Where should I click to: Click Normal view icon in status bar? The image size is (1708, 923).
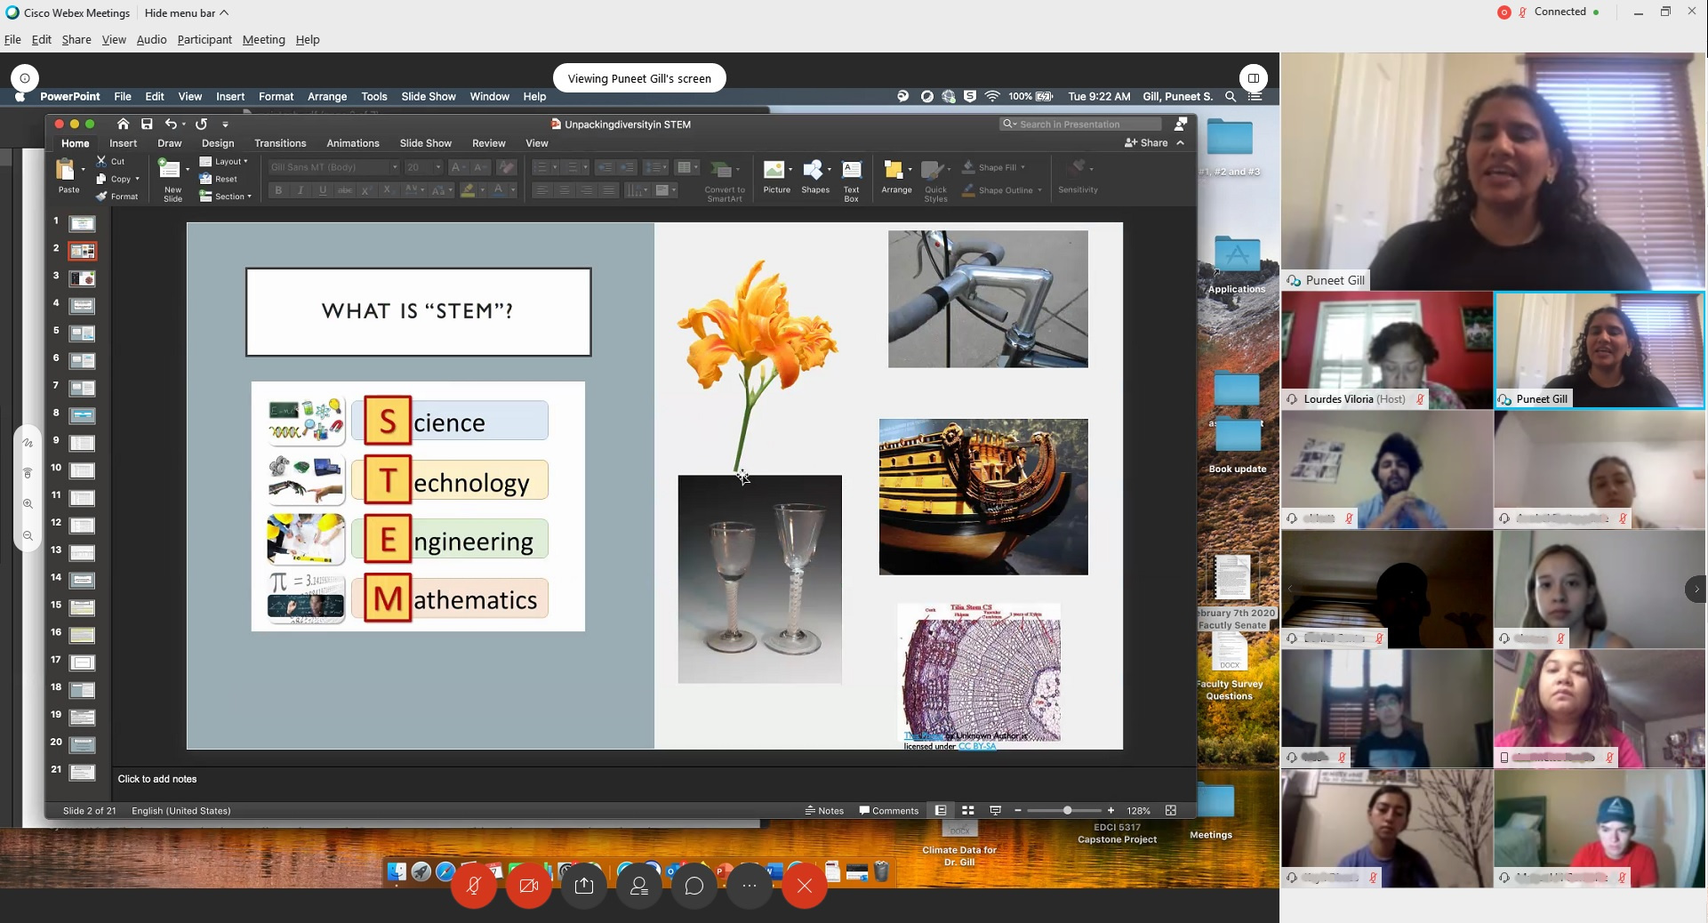941,810
